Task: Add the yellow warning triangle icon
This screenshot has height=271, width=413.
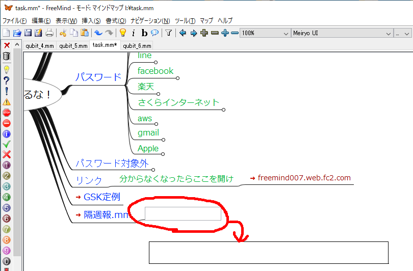Action: pyautogui.click(x=7, y=101)
